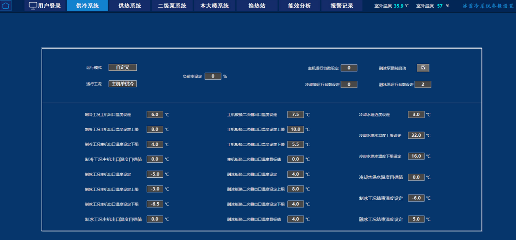Toggle the 融冰泵强制启动 checkbox
Image resolution: width=516 pixels, height=240 pixels.
click(423, 68)
